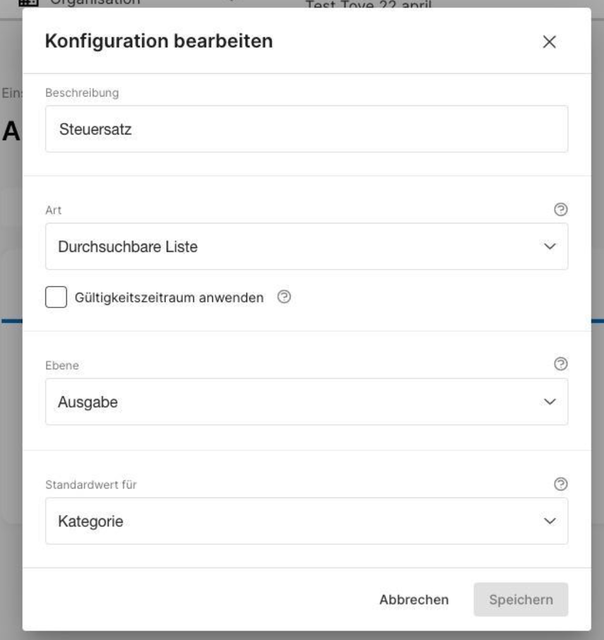
Task: Open the Kategorie dropdown
Action: (306, 521)
